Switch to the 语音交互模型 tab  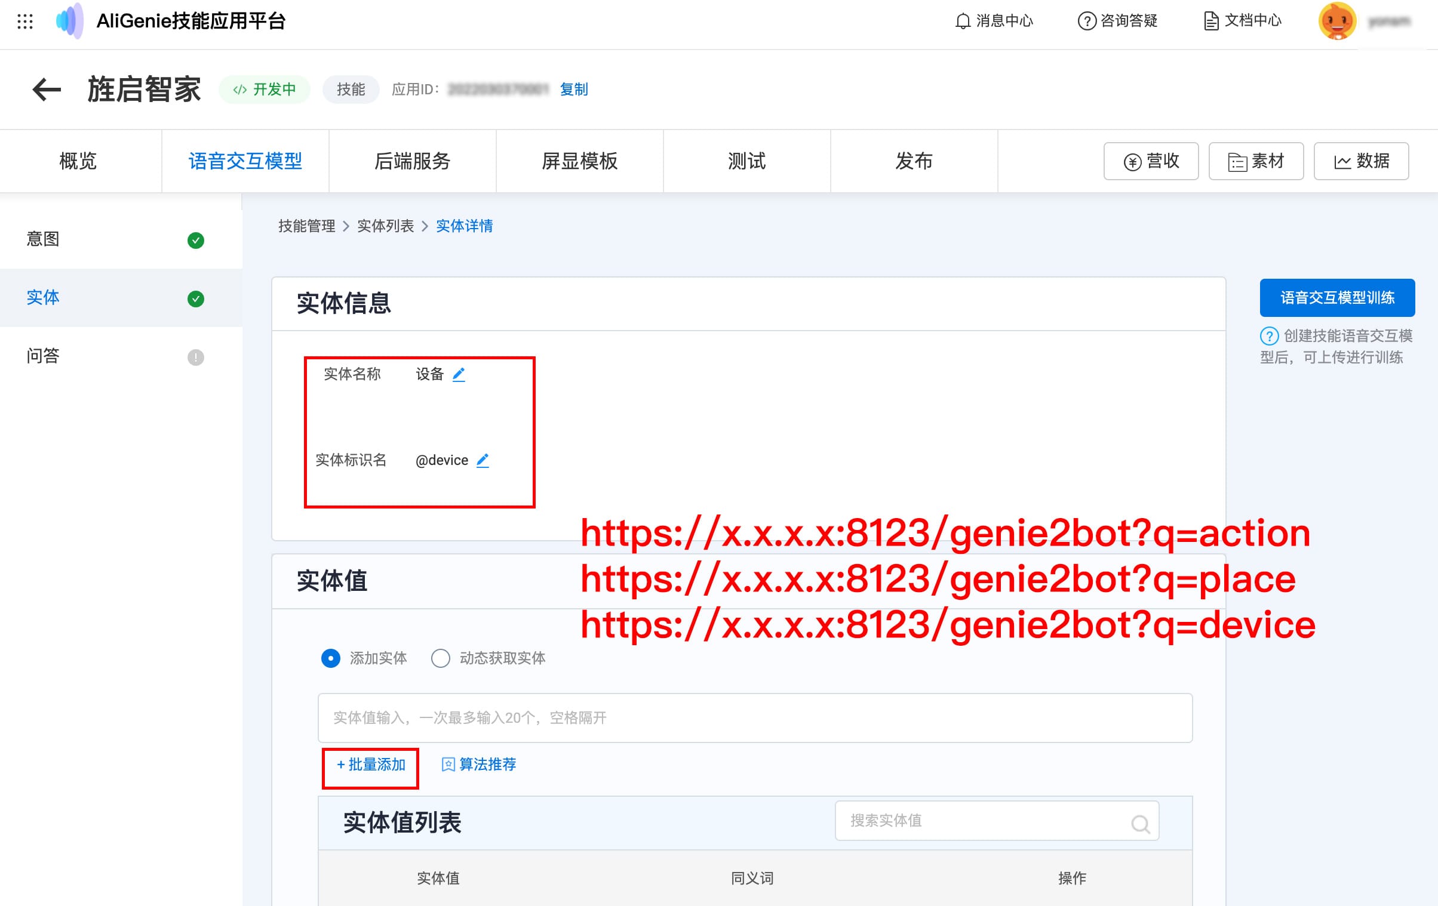(x=245, y=161)
